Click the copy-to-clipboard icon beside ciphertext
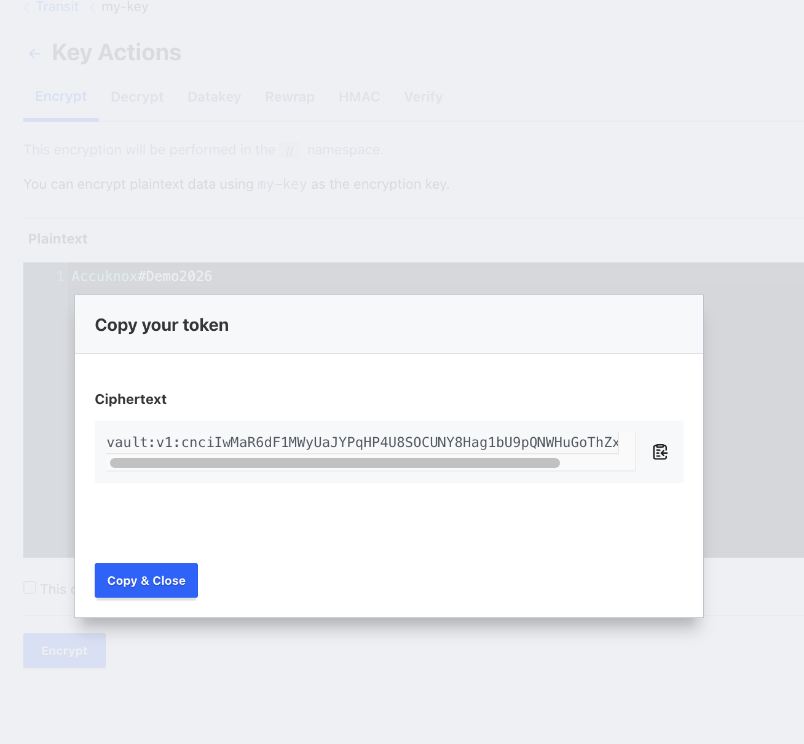Viewport: 804px width, 744px height. (x=660, y=452)
